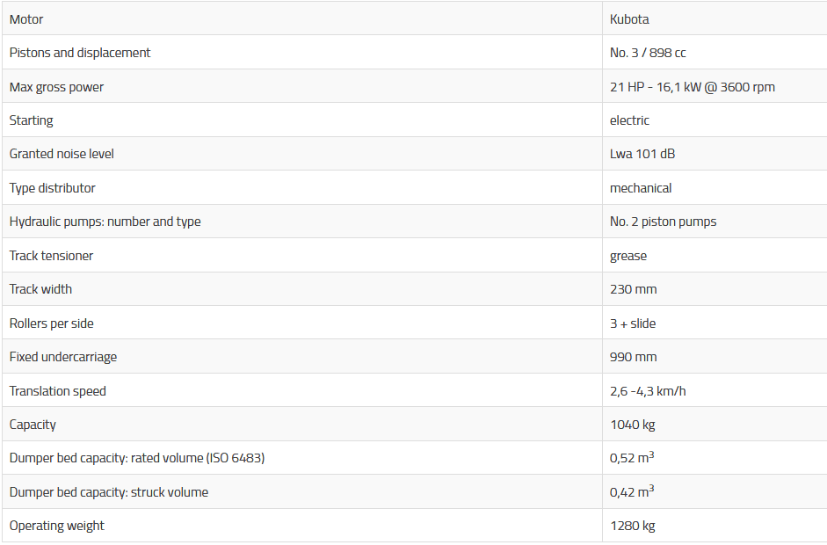The image size is (827, 545).
Task: Select the "mechanical" value cell
Action: 641,188
